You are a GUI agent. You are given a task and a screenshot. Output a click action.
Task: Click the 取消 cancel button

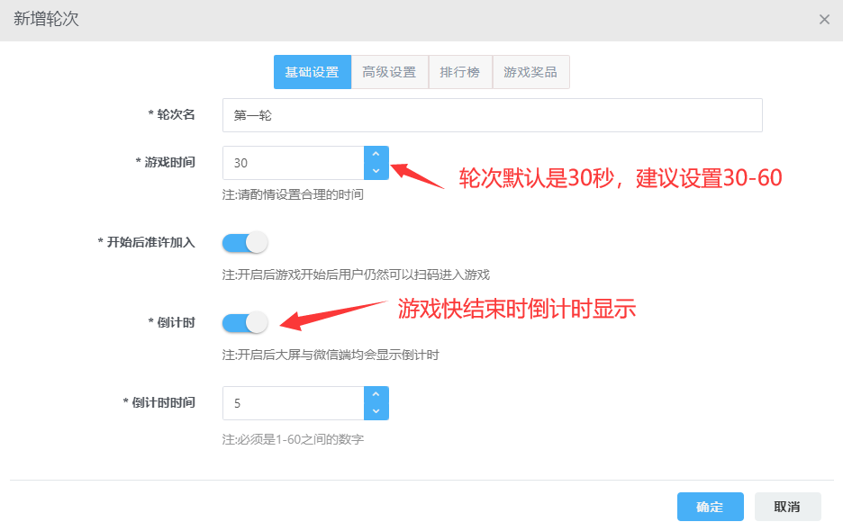click(787, 507)
